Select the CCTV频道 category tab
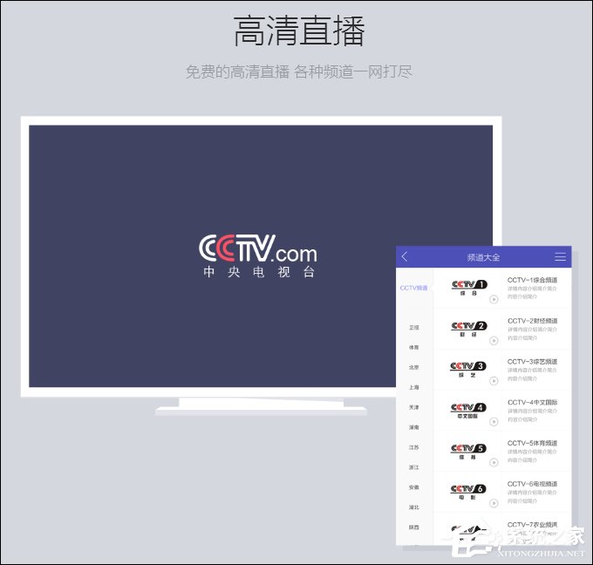Image resolution: width=593 pixels, height=565 pixels. 413,288
